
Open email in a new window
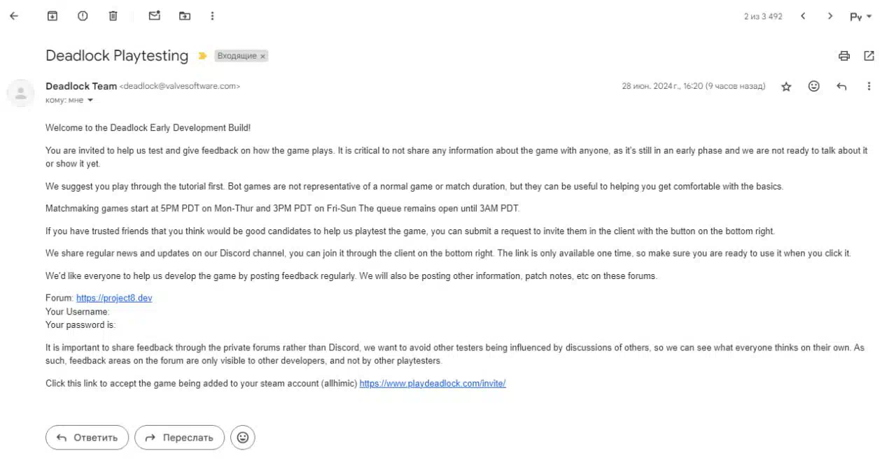click(869, 56)
